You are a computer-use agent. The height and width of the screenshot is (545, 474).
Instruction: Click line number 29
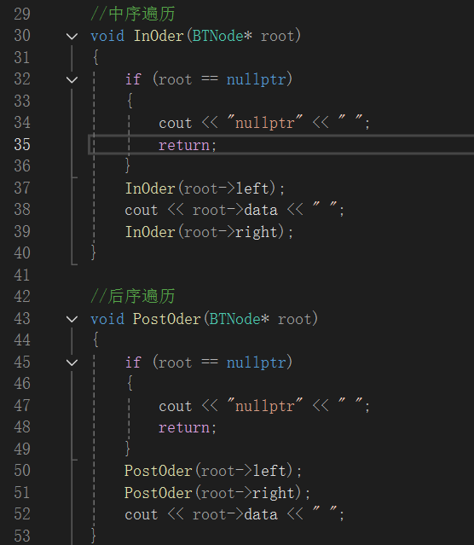[22, 14]
